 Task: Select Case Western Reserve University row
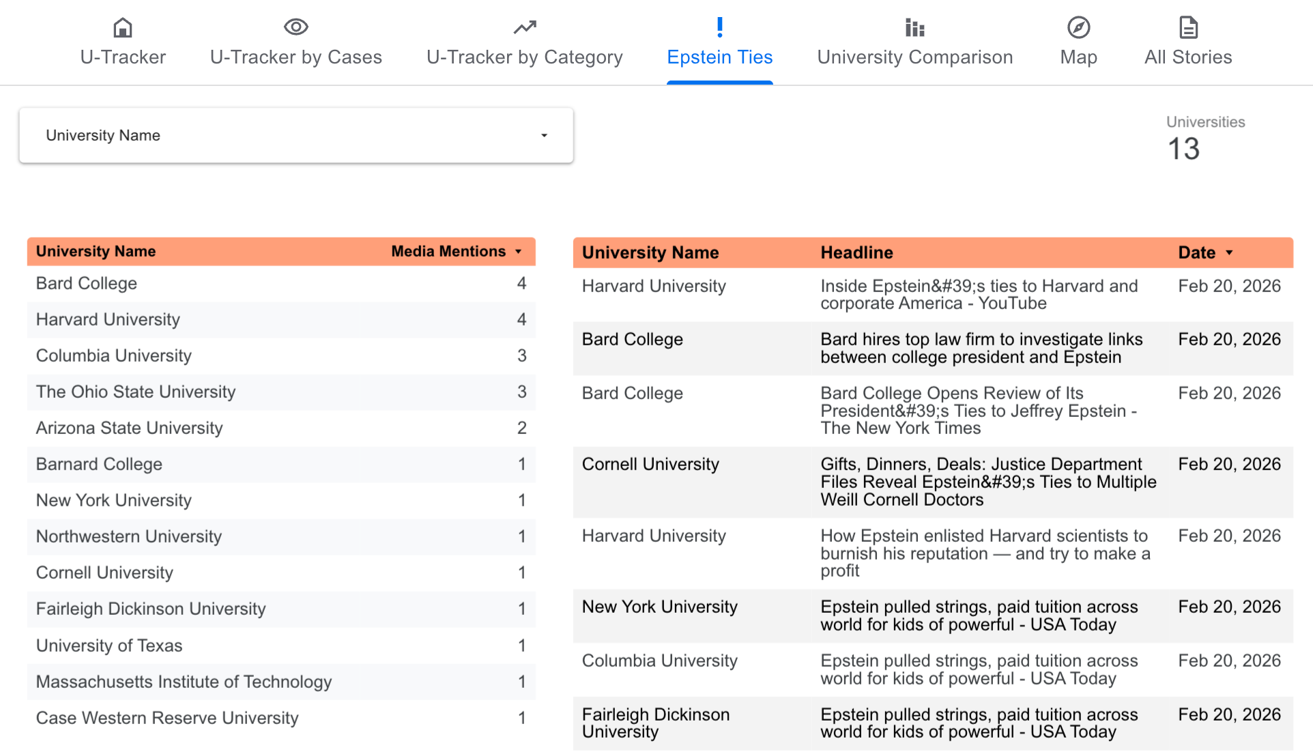point(167,718)
